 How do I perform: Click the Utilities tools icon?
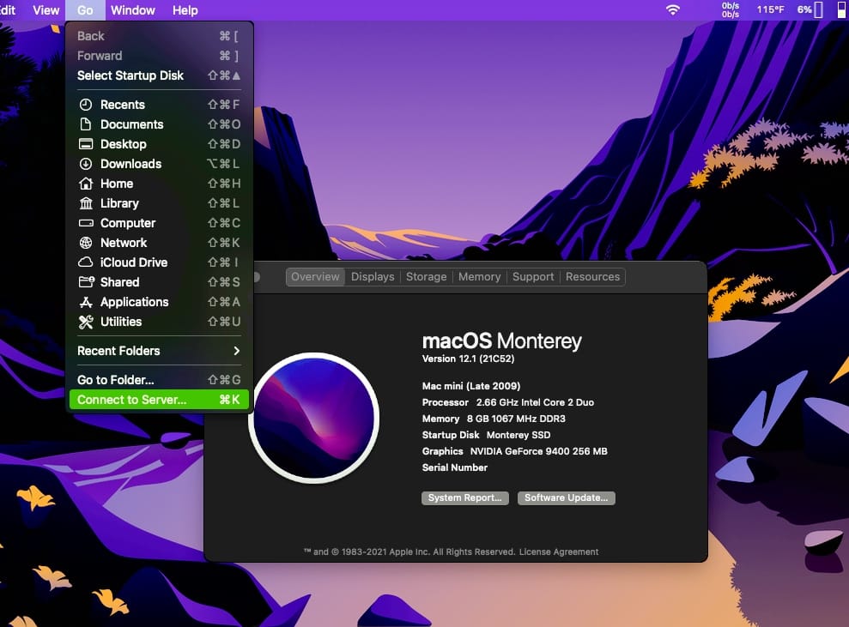pos(86,322)
